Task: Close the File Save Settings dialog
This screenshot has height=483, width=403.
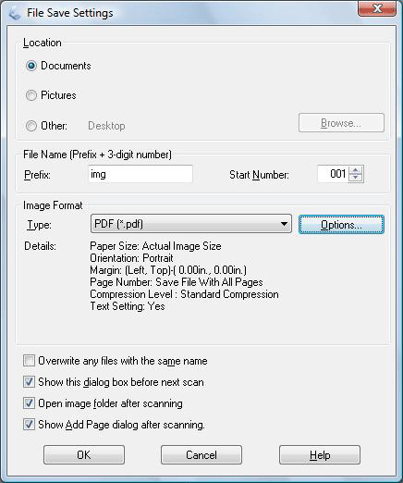Action: pyautogui.click(x=377, y=8)
